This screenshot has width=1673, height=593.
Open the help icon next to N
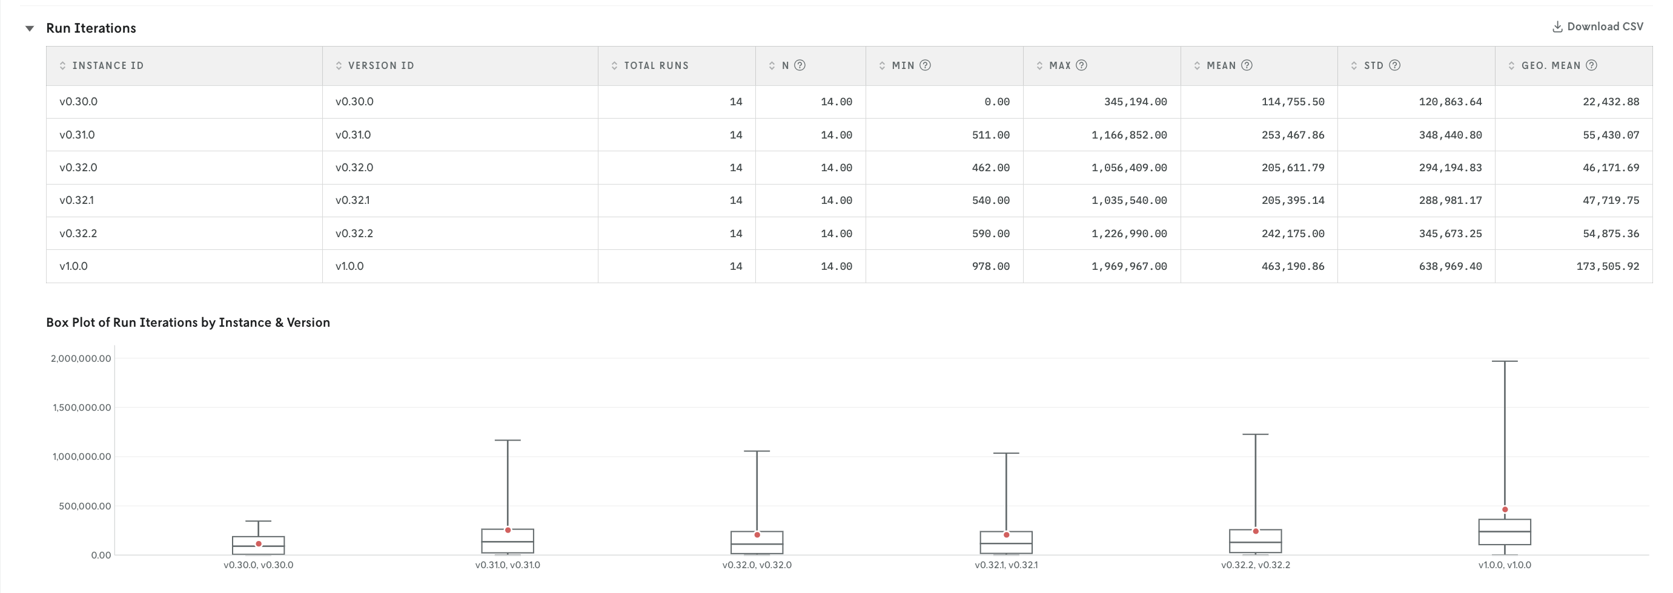[800, 65]
